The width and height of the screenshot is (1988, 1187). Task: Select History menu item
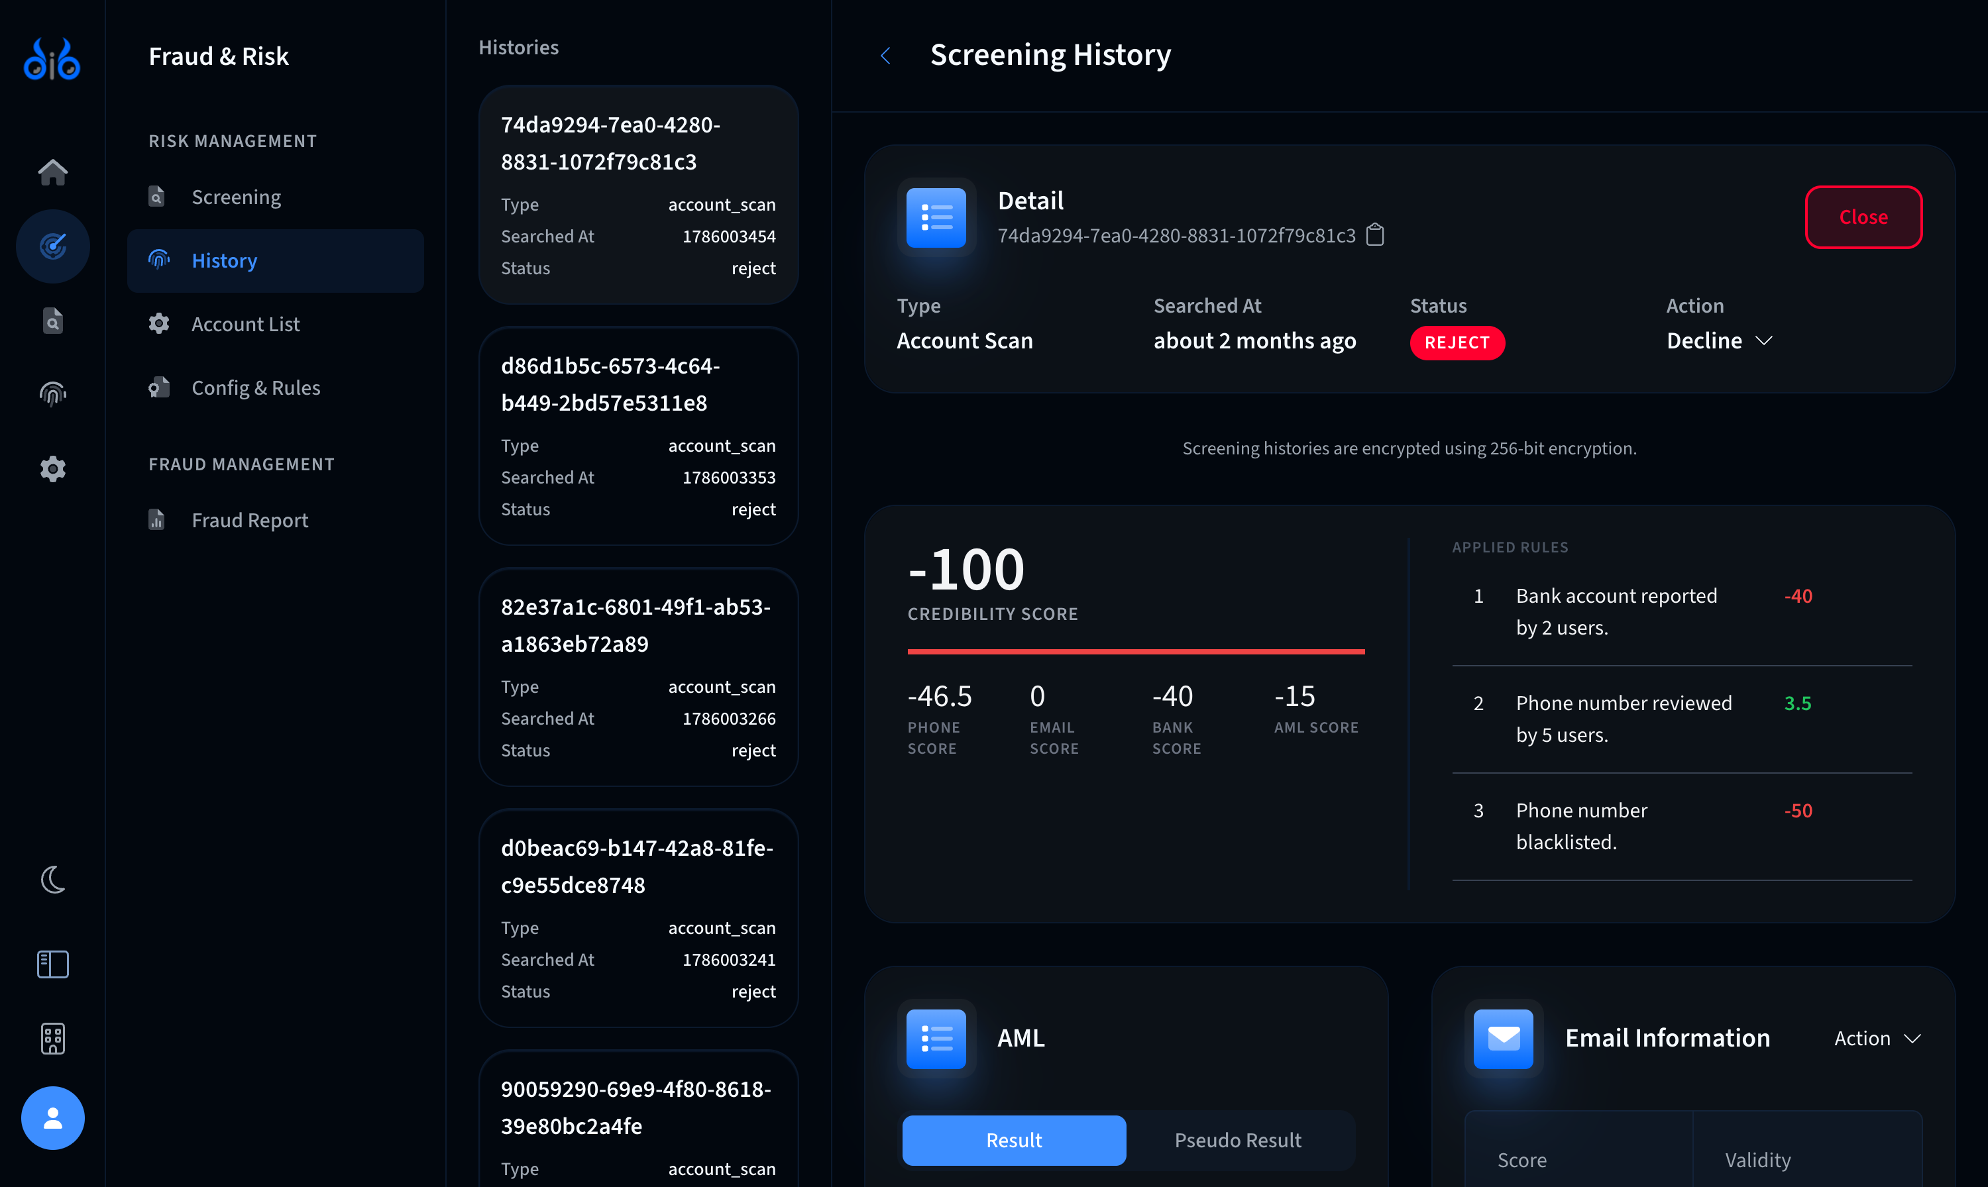pos(275,261)
